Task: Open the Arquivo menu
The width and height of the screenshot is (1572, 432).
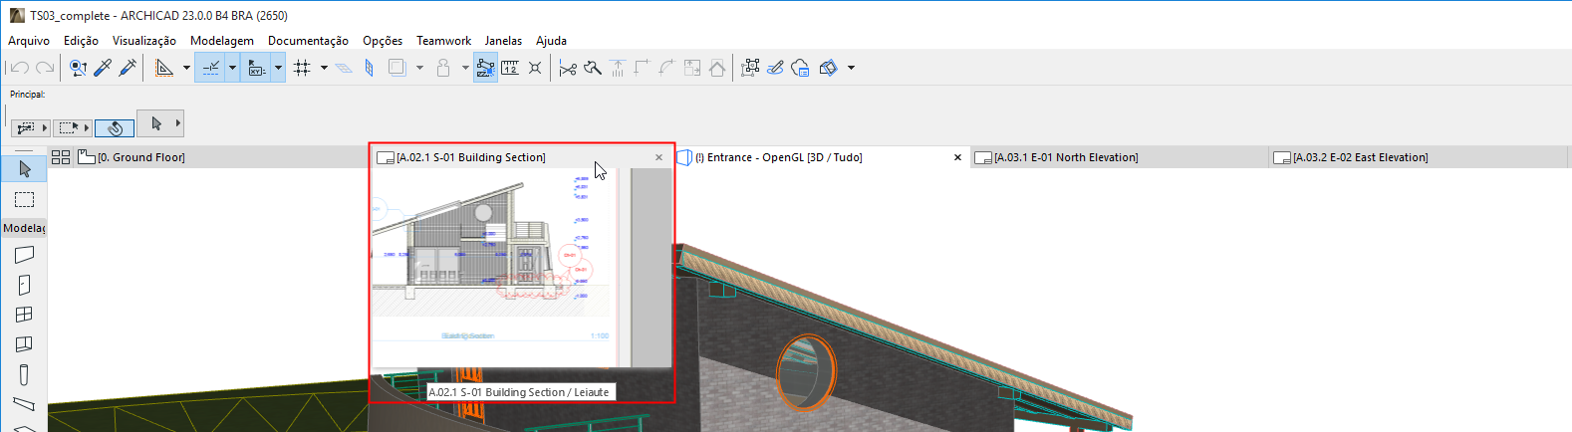Action: (29, 41)
